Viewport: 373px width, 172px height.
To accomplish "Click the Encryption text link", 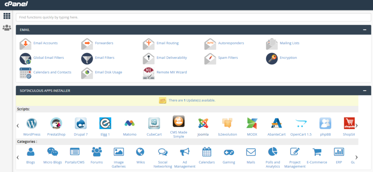I will 288,58.
